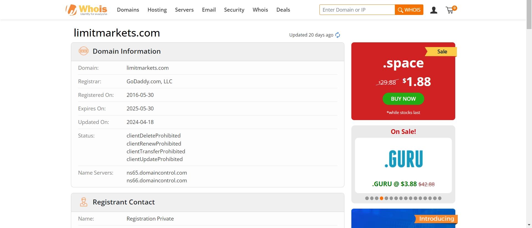This screenshot has height=228, width=532.
Task: Click the limitmarkets.com page title
Action: (117, 33)
